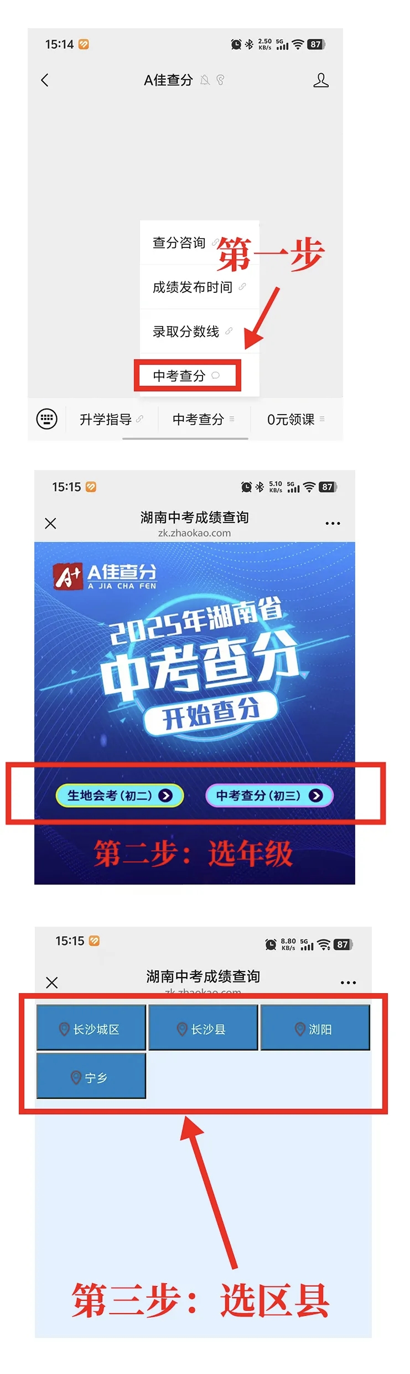
Task: Tap the 开始查分 button
Action: (x=211, y=713)
